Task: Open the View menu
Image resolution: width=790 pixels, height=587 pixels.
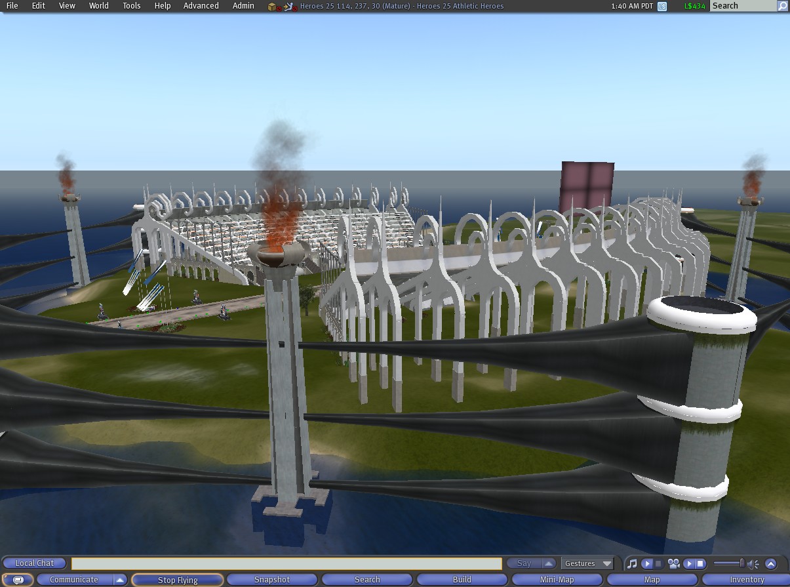Action: (x=67, y=6)
